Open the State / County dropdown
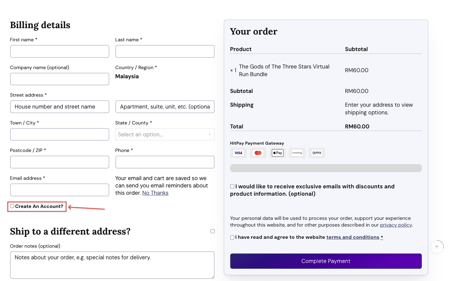Image resolution: width=450 pixels, height=281 pixels. click(x=165, y=135)
